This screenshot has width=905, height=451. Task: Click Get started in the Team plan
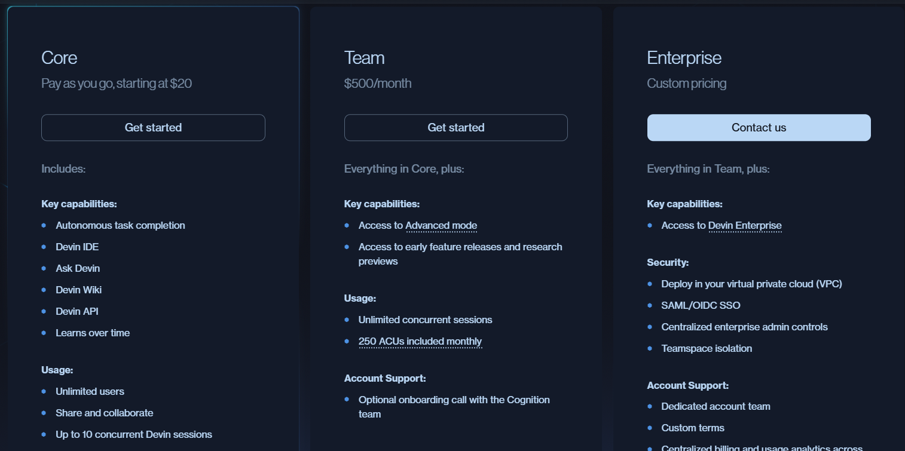click(x=455, y=128)
